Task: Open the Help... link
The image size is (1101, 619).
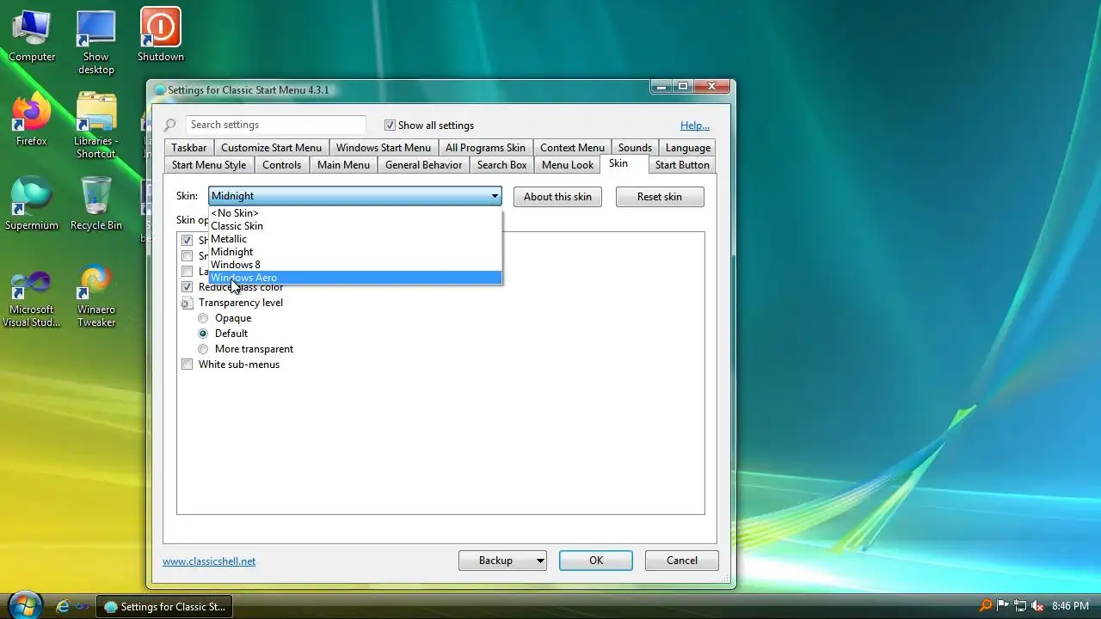Action: click(695, 126)
